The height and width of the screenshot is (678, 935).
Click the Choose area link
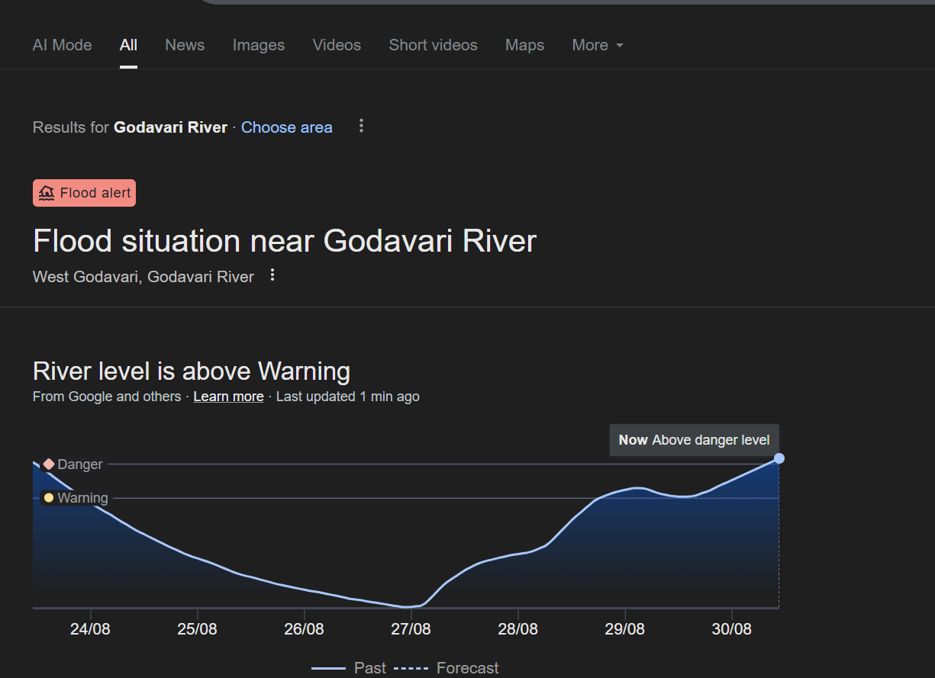tap(286, 127)
